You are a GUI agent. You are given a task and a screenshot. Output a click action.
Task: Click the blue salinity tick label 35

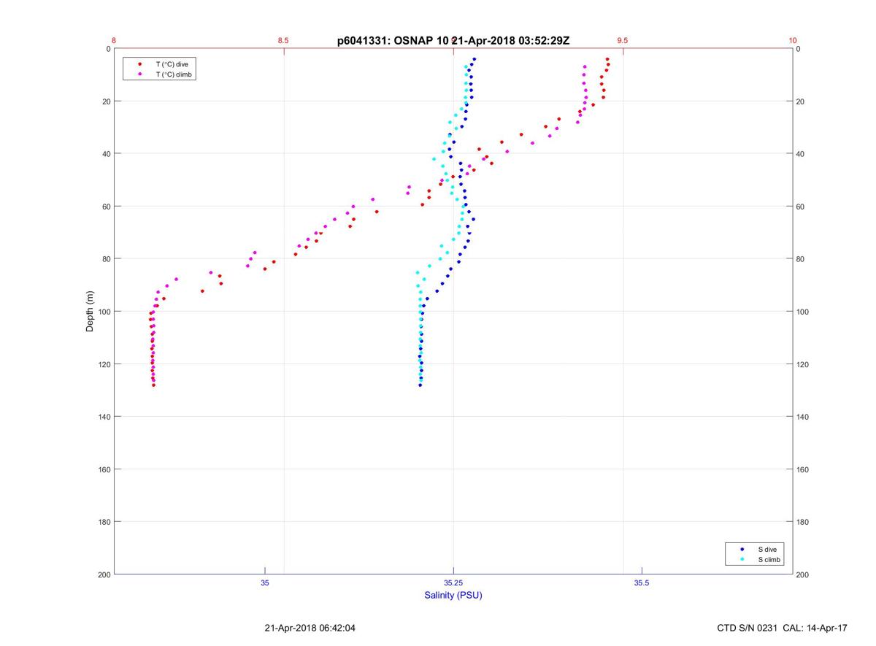tap(265, 582)
